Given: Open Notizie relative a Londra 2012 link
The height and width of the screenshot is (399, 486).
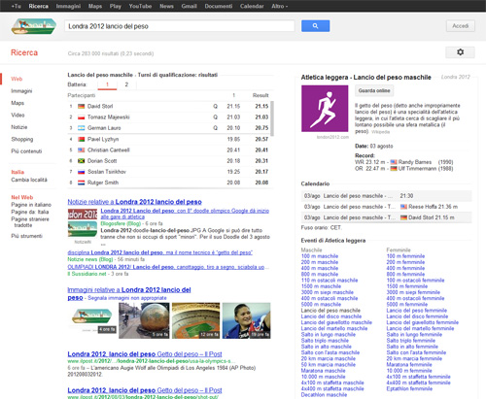Looking at the screenshot, I should tap(134, 202).
